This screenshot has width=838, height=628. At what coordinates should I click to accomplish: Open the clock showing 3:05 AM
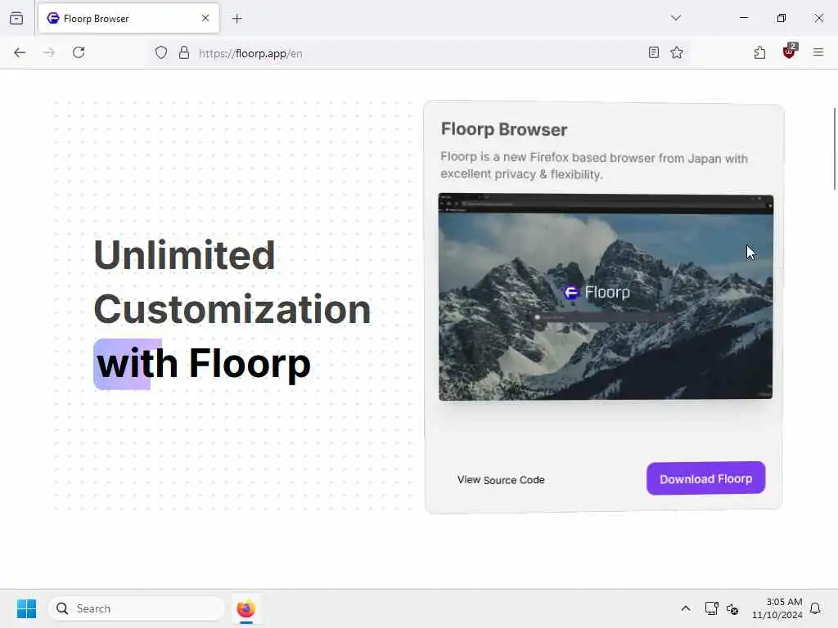[x=777, y=608]
